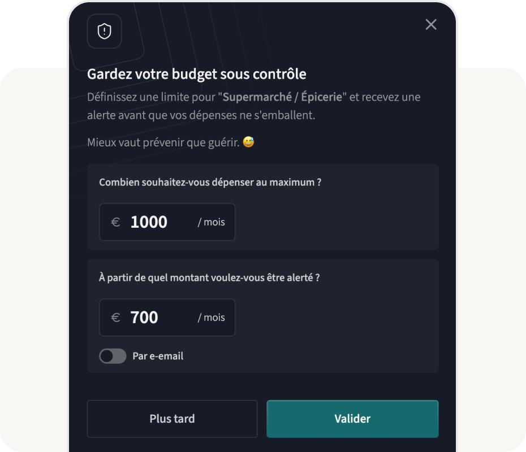Viewport: 526px width, 452px height.
Task: Click "/ mois" suffix in maximum spending field
Action: coord(211,222)
